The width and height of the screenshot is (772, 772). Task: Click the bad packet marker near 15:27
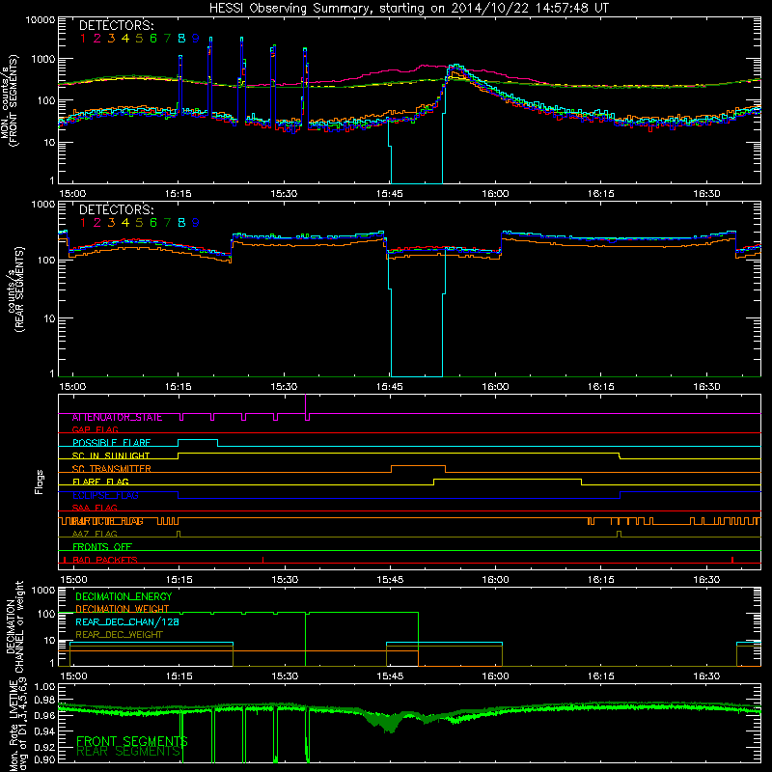tap(262, 560)
